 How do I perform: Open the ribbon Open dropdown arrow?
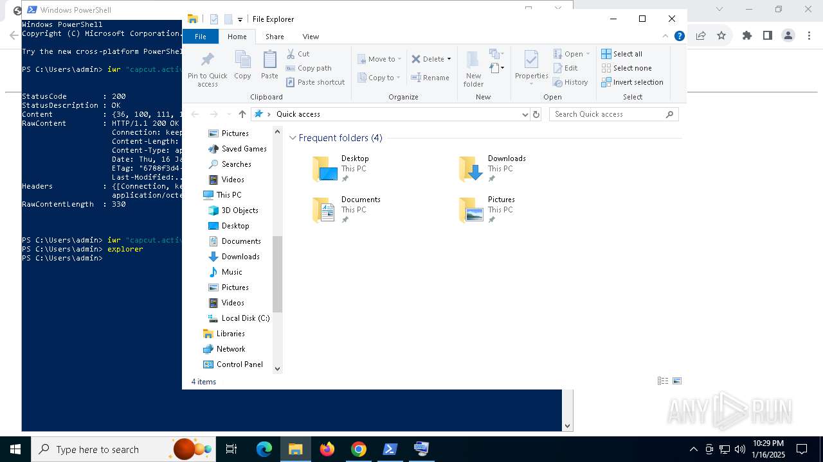point(588,54)
